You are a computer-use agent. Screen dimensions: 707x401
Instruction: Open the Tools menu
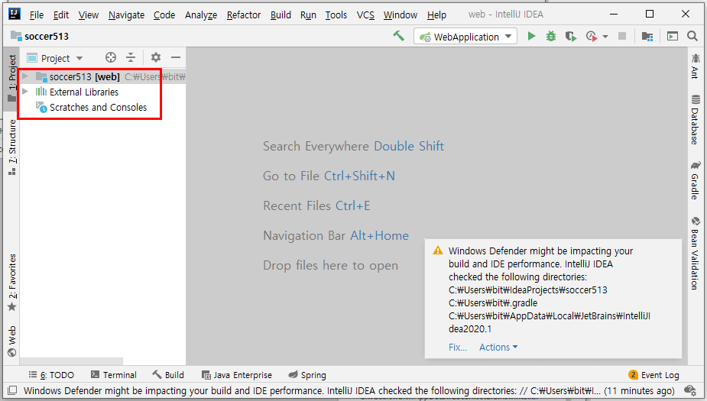pos(336,15)
